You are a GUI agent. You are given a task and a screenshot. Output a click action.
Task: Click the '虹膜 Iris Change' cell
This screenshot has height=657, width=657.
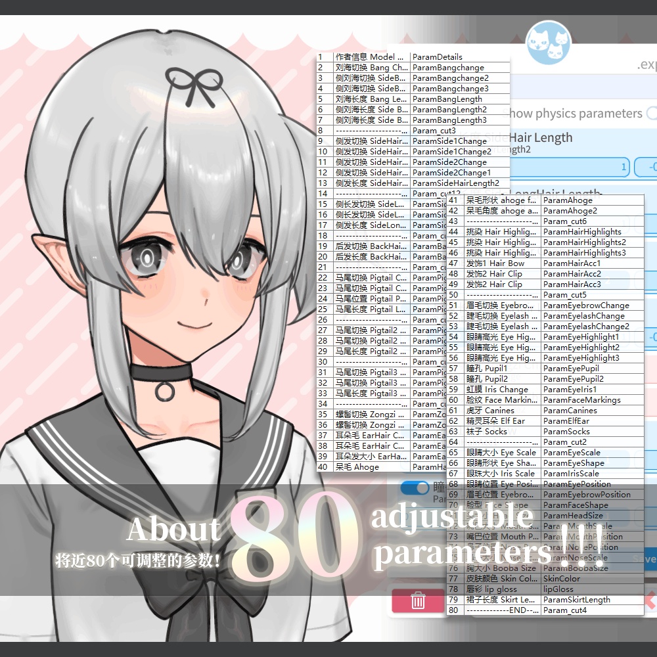coord(503,389)
